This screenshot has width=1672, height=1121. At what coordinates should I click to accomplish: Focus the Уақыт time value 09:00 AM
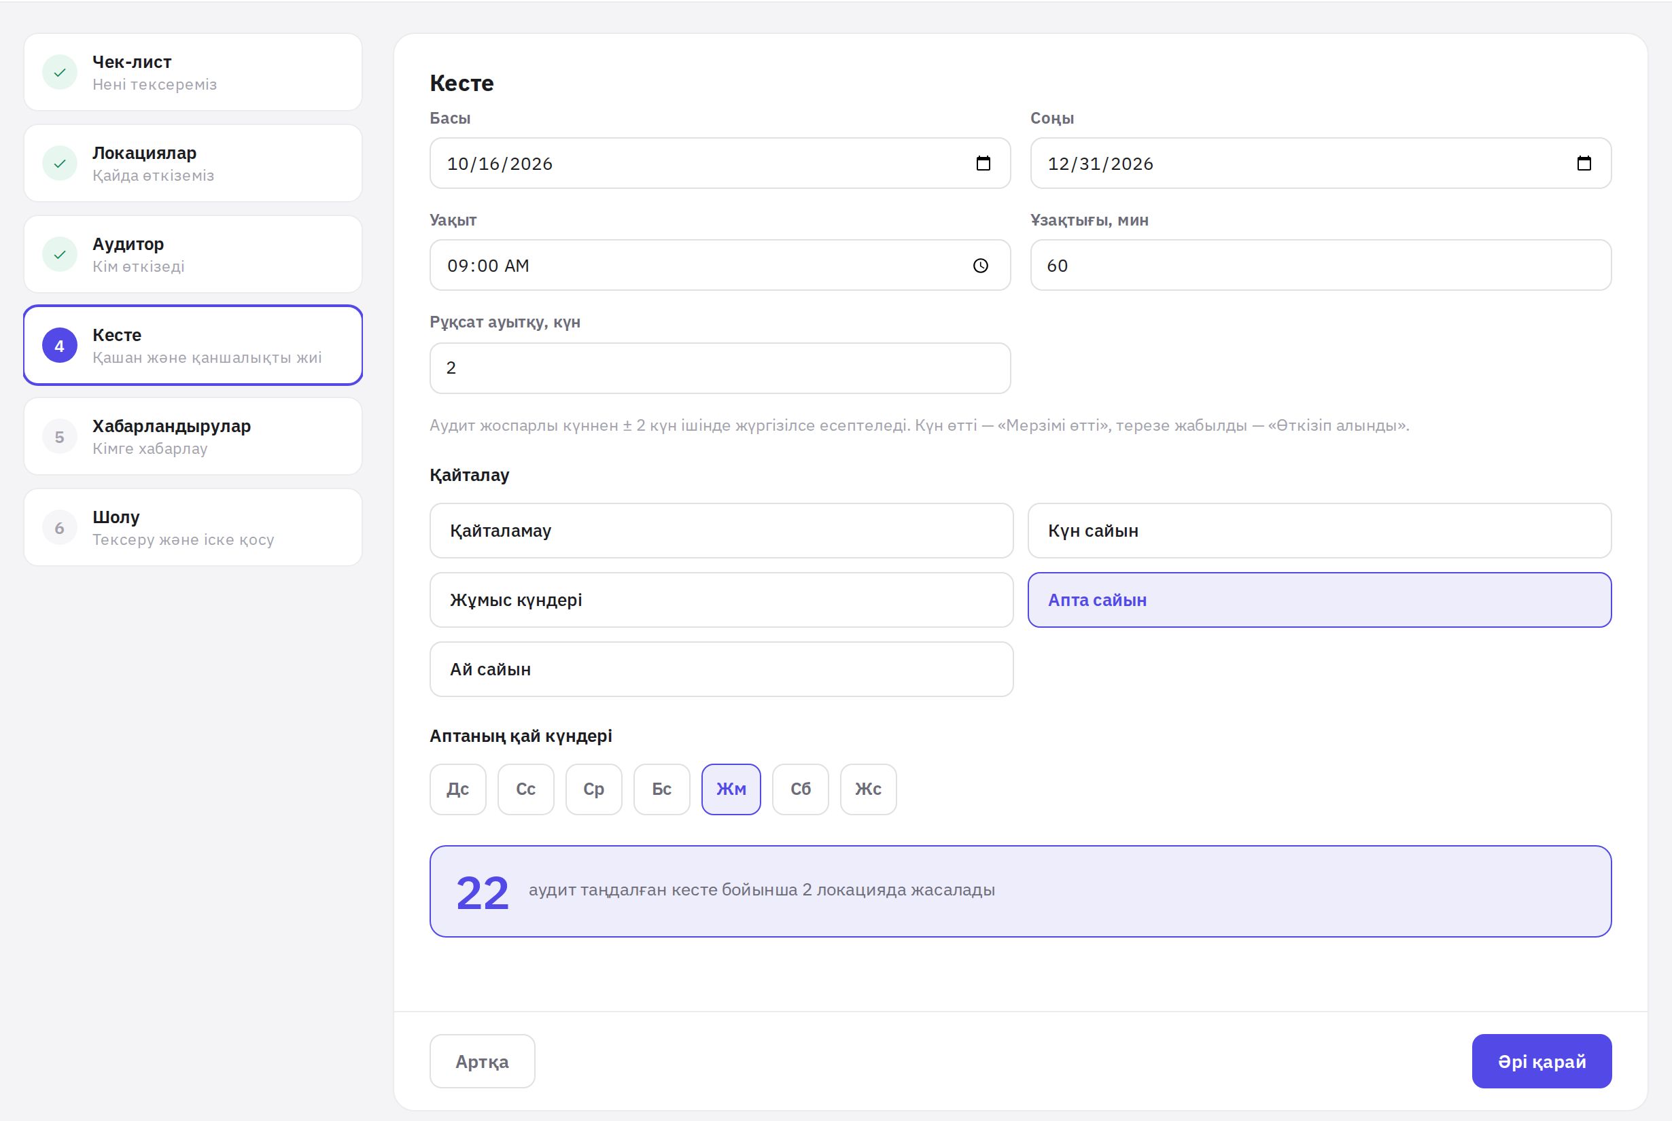[x=489, y=266]
